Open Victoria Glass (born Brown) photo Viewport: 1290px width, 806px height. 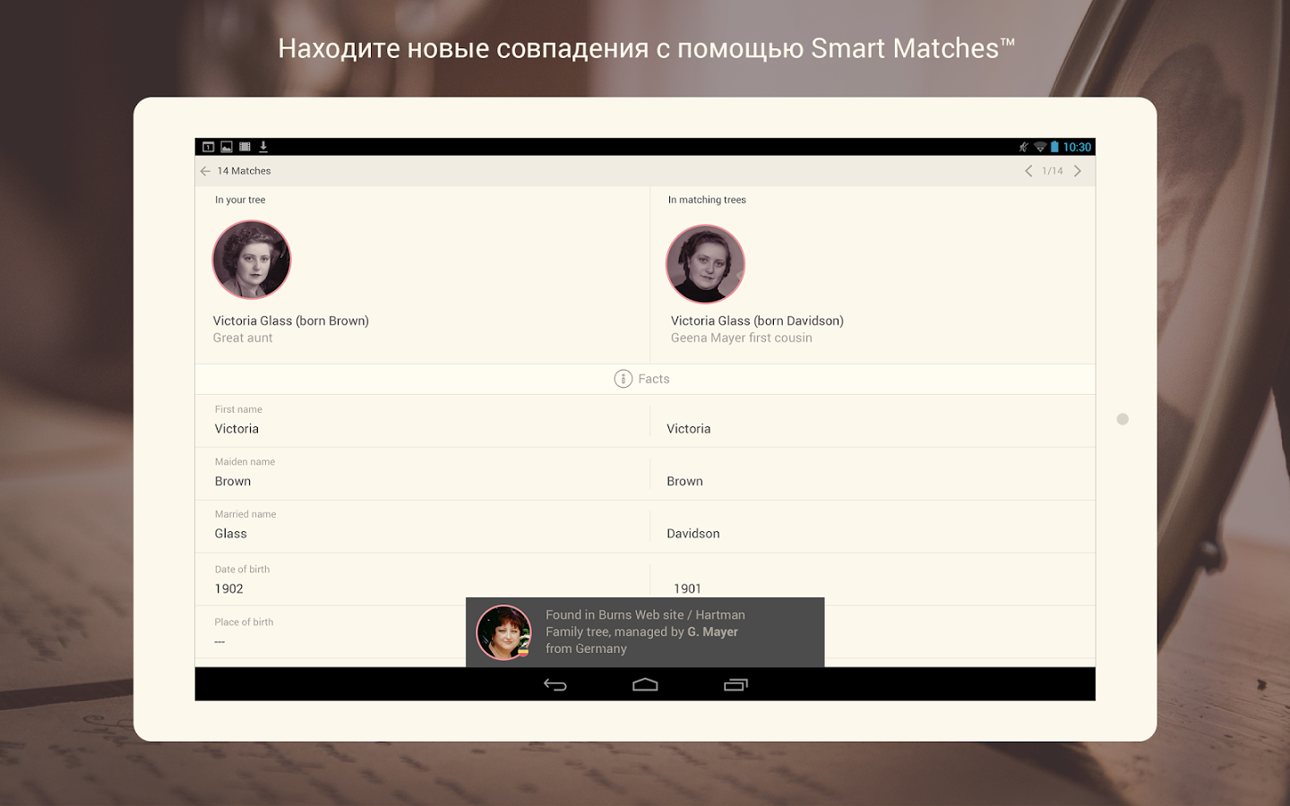(252, 260)
